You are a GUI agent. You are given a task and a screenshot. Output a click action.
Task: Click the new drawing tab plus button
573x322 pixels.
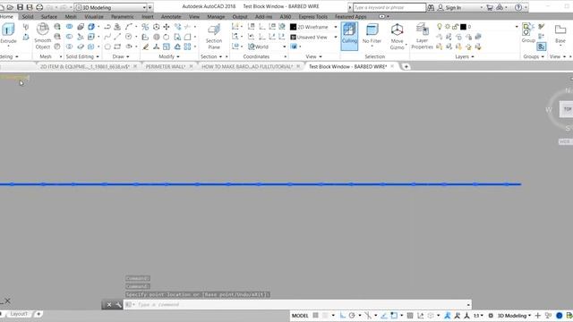pos(406,66)
